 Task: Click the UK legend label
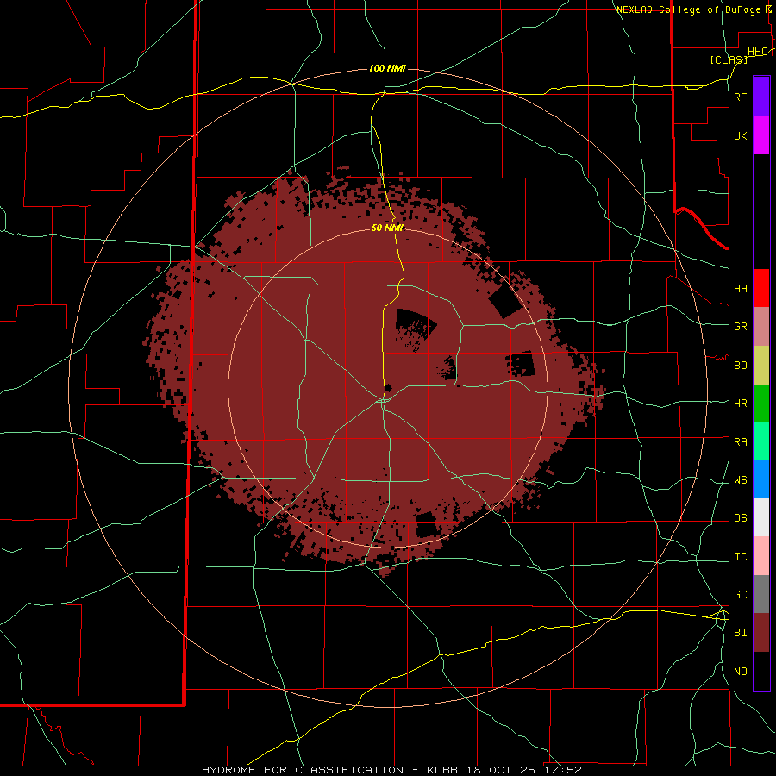(740, 135)
